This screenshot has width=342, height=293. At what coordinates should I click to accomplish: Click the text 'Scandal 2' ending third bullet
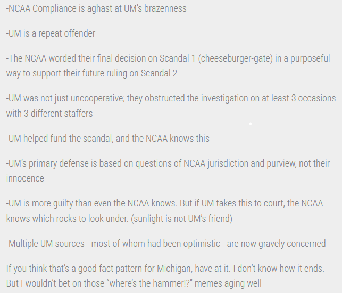159,73
